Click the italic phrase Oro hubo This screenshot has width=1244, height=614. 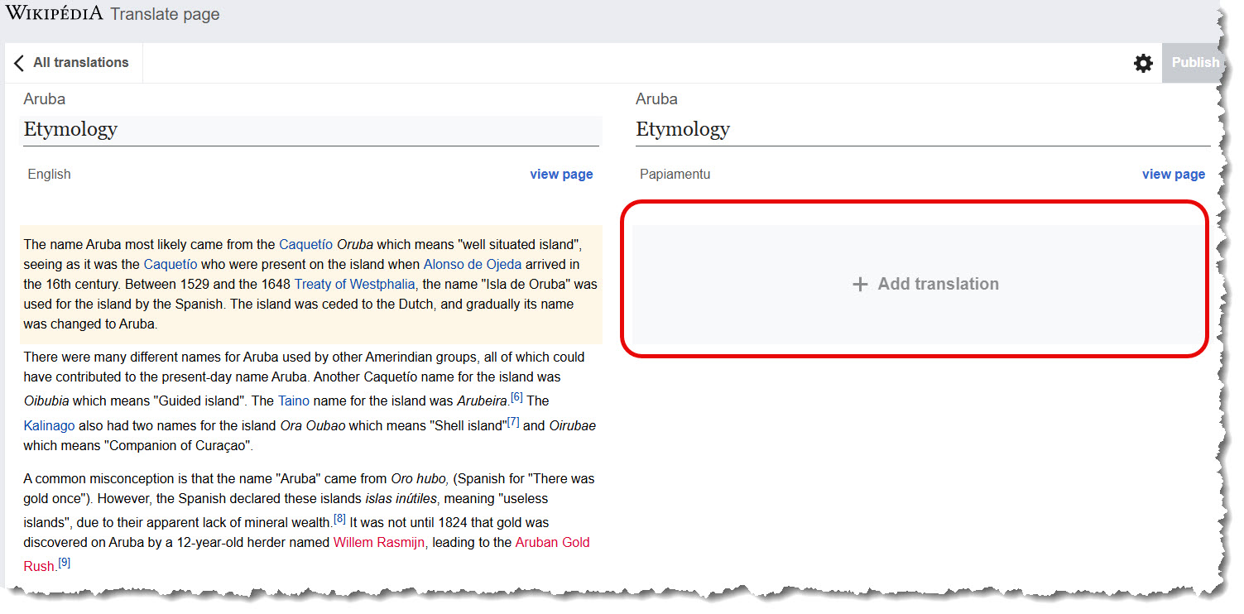tap(420, 479)
